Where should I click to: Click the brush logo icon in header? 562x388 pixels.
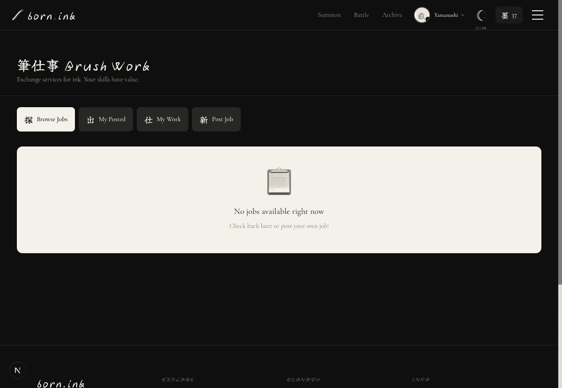click(18, 15)
